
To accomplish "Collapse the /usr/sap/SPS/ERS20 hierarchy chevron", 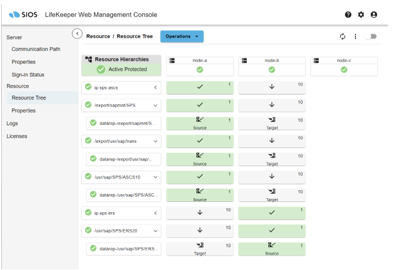I will tap(156, 231).
